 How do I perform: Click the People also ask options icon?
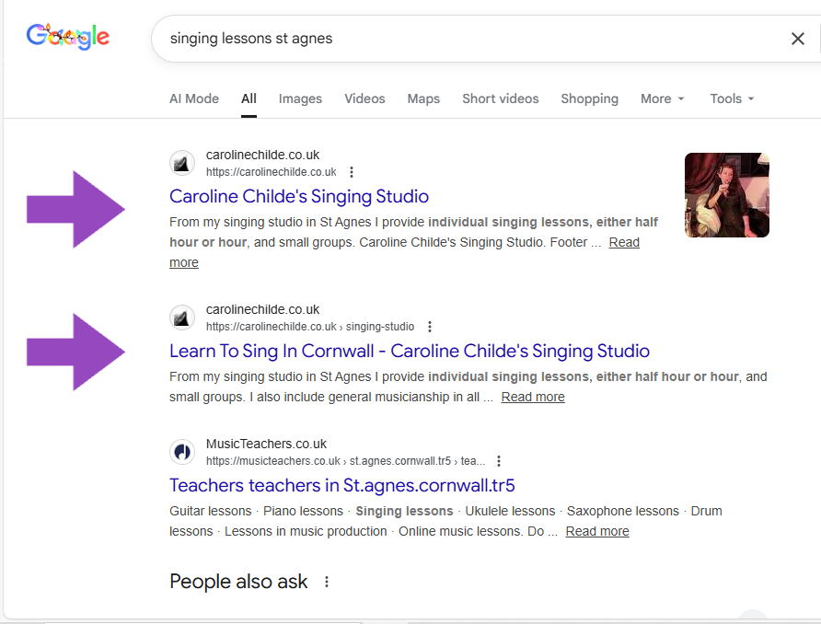pos(326,582)
